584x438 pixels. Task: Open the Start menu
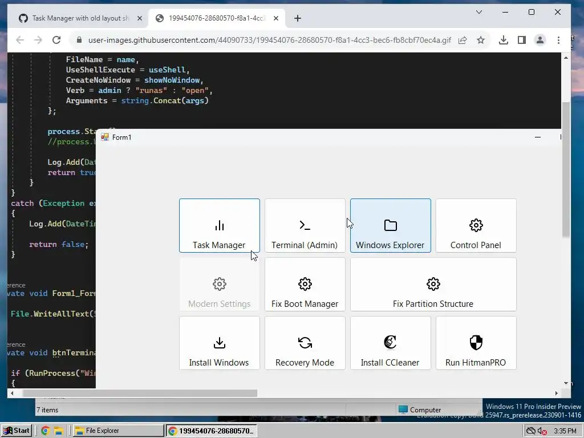[17, 431]
